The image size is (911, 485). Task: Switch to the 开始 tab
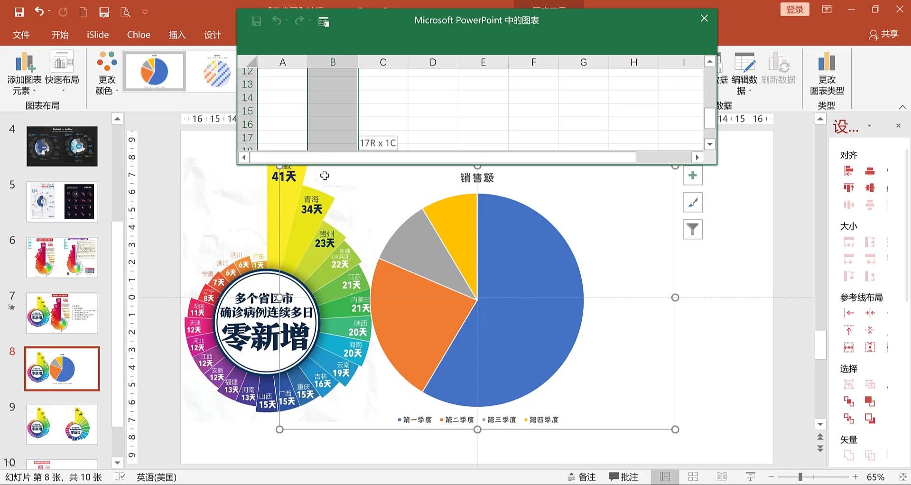(x=60, y=35)
